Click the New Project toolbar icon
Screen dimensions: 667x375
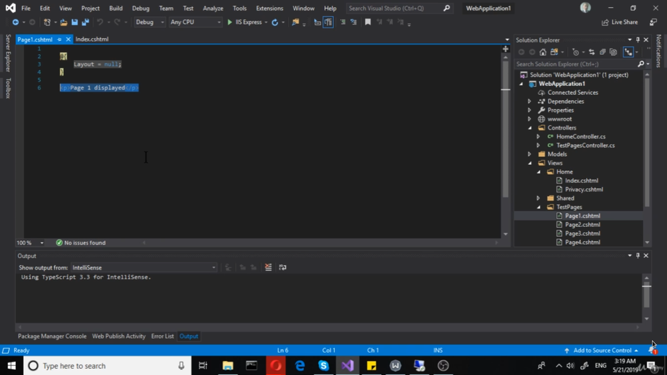pyautogui.click(x=47, y=22)
